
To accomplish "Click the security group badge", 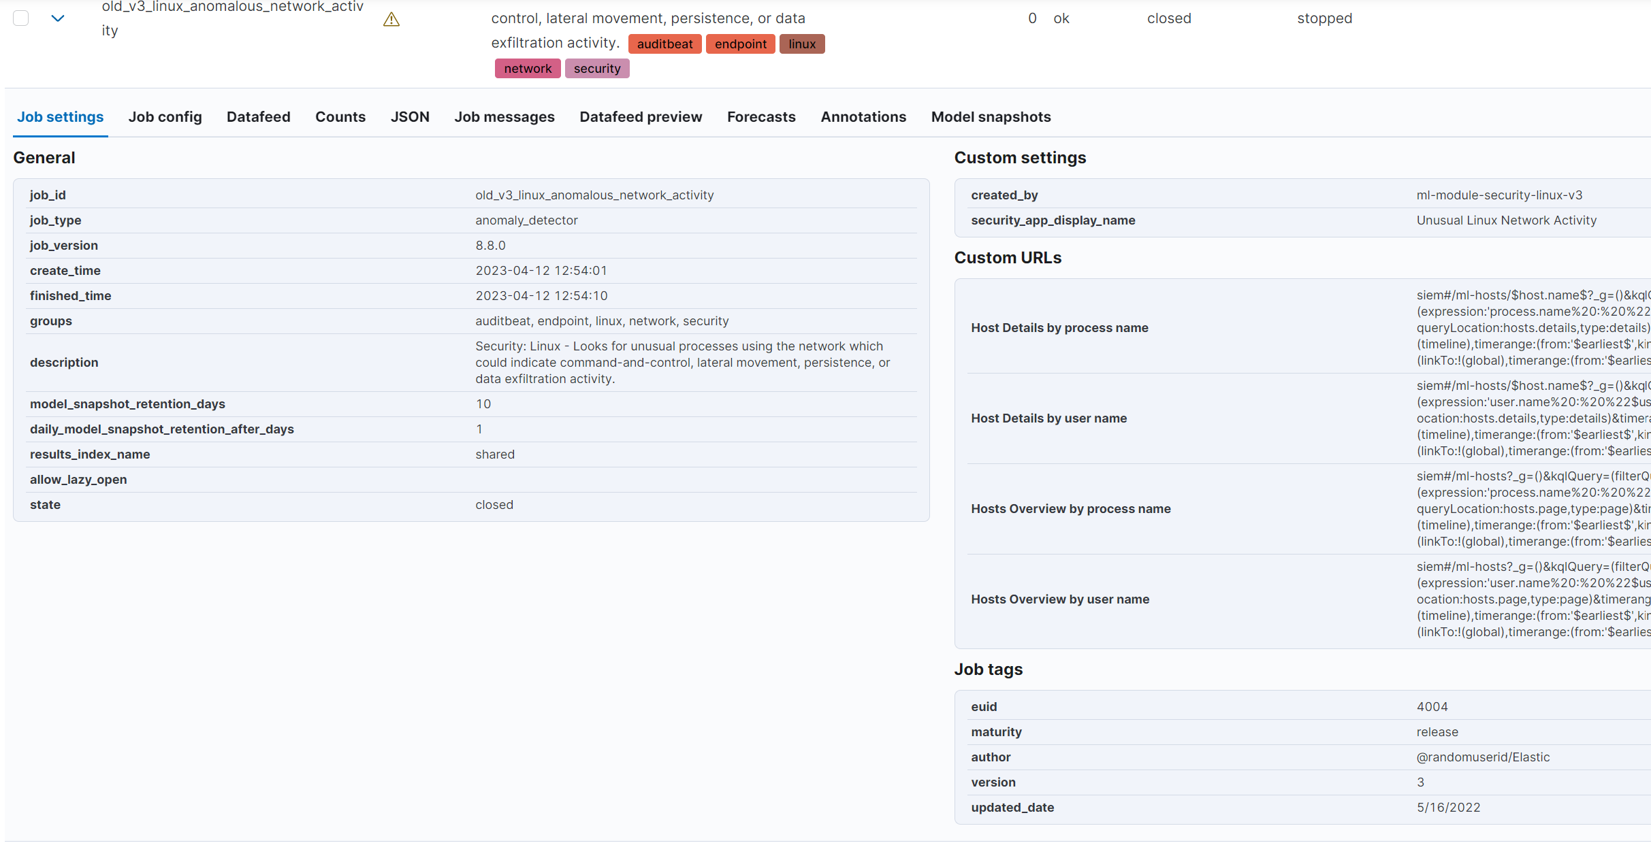I will click(x=596, y=69).
